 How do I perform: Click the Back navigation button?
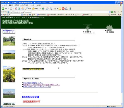pos(4,9)
